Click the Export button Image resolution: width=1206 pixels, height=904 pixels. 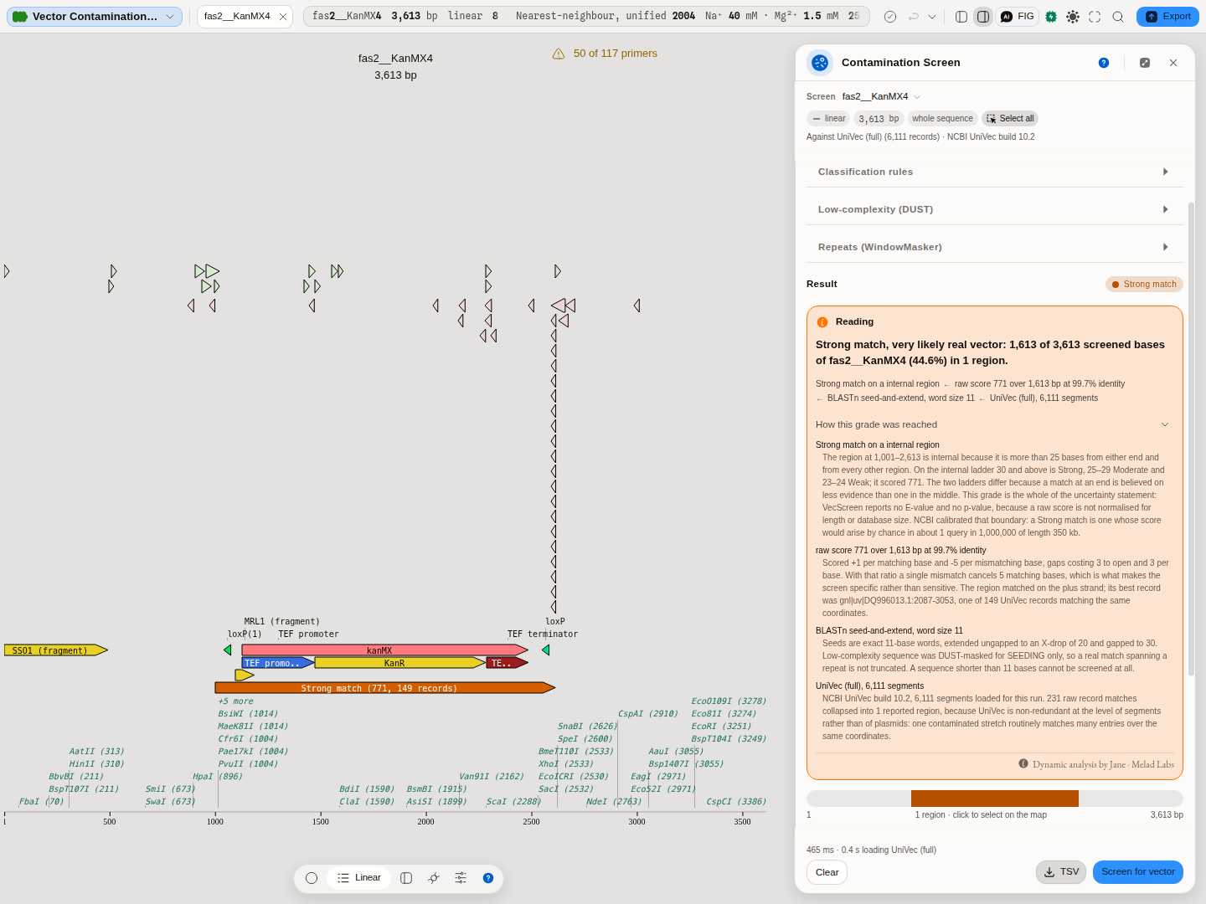(1167, 17)
